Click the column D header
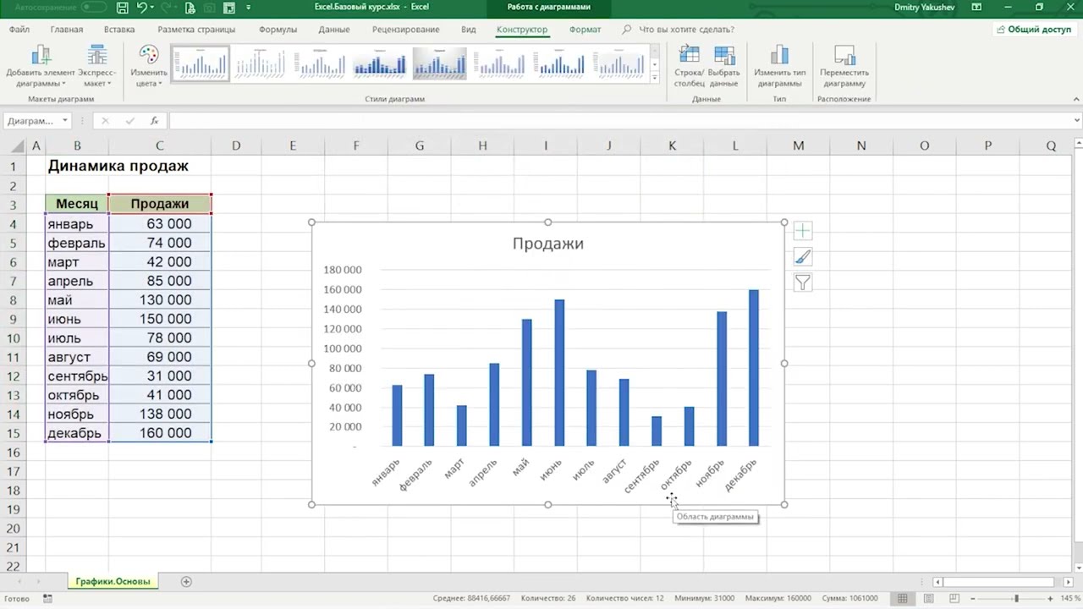This screenshot has width=1083, height=609. click(x=236, y=145)
